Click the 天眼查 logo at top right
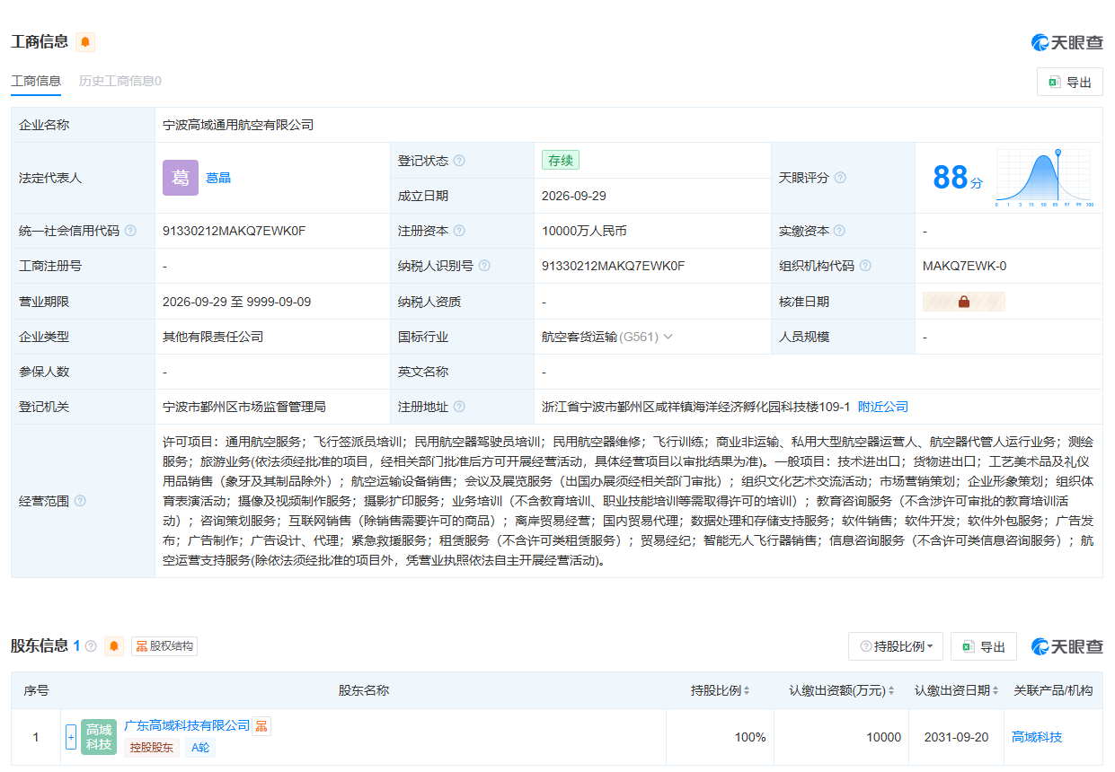 coord(1066,42)
